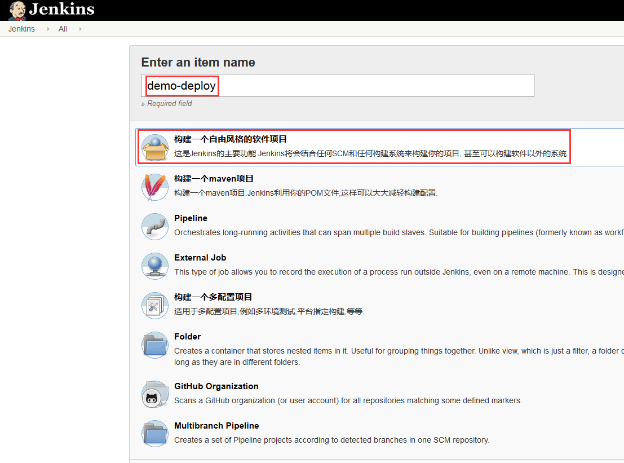Click the External Job description text
Image resolution: width=624 pixels, height=463 pixels.
(399, 272)
